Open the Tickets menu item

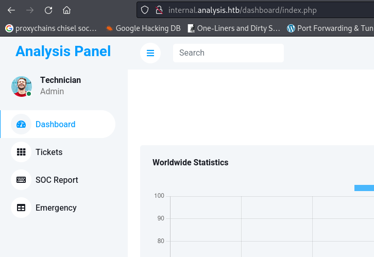pos(58,152)
